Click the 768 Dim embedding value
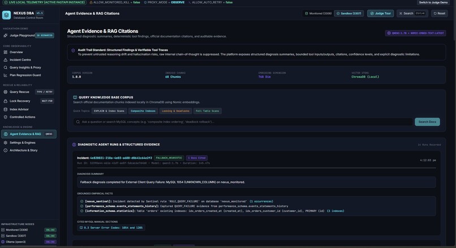This screenshot has height=248, width=456. click(x=264, y=77)
